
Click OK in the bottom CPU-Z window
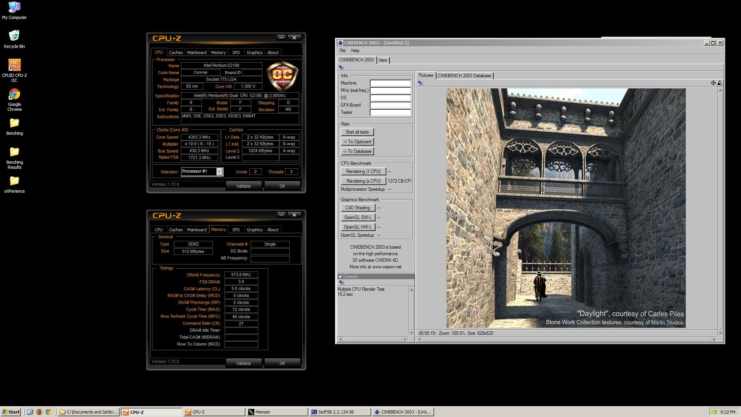point(282,363)
